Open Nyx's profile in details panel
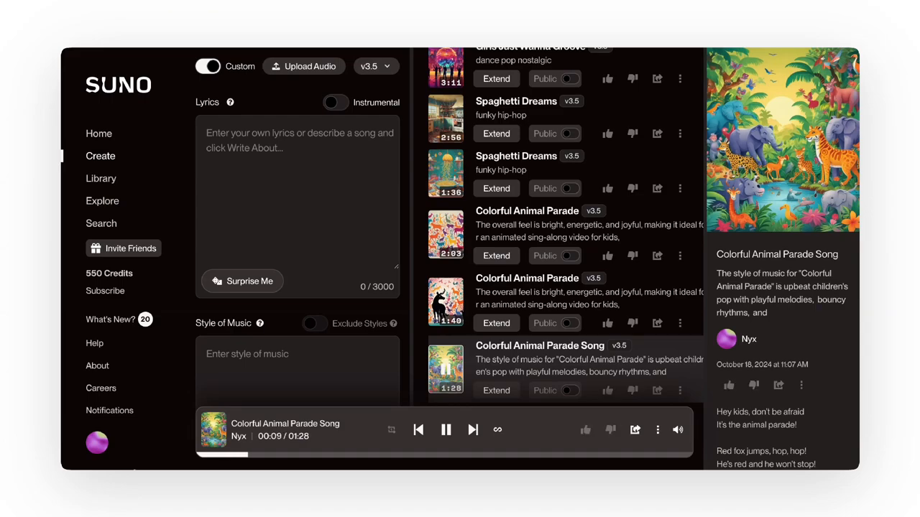The width and height of the screenshot is (920, 517). point(737,339)
